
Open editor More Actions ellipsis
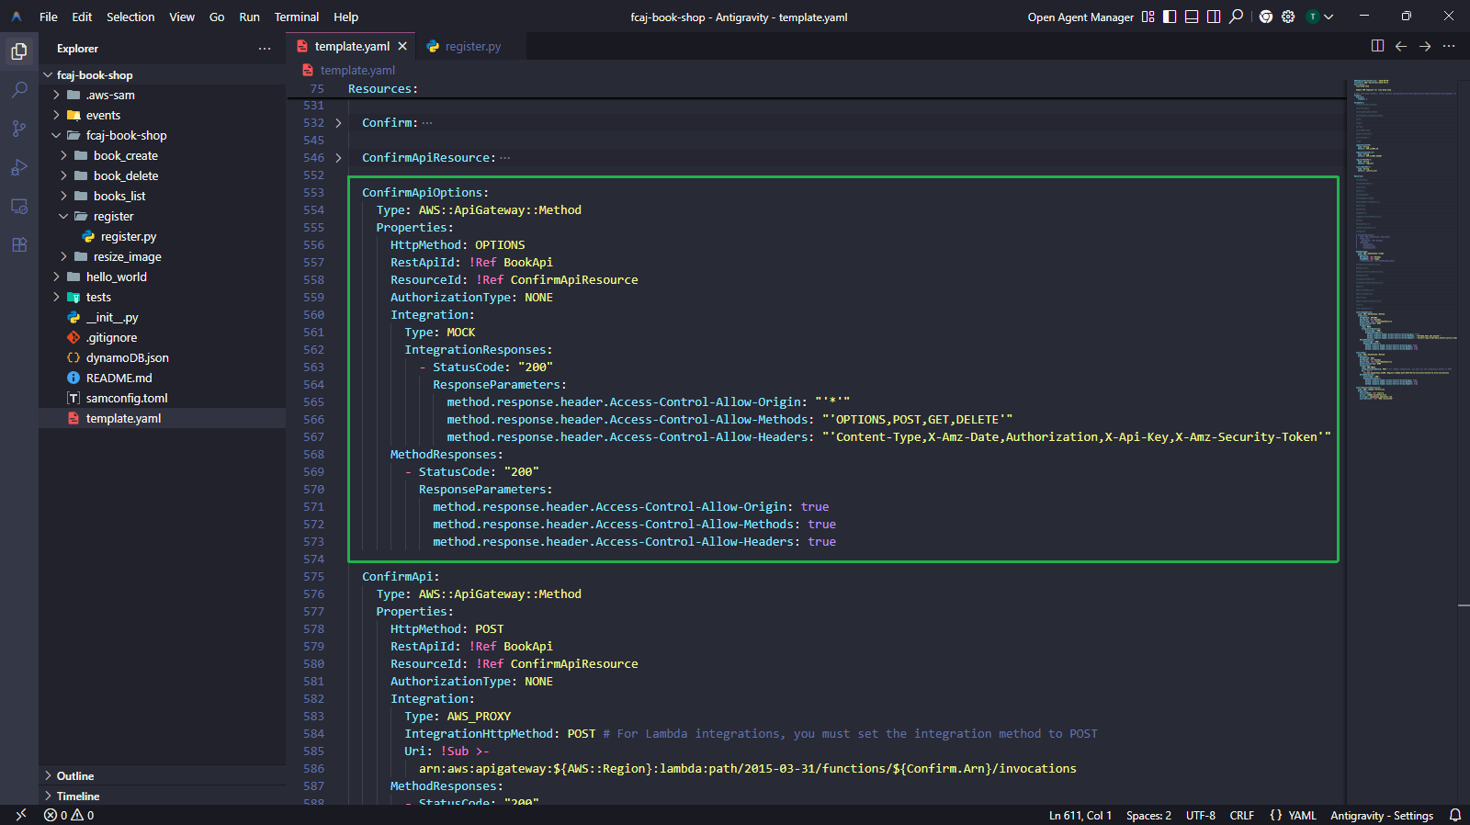(x=1449, y=46)
